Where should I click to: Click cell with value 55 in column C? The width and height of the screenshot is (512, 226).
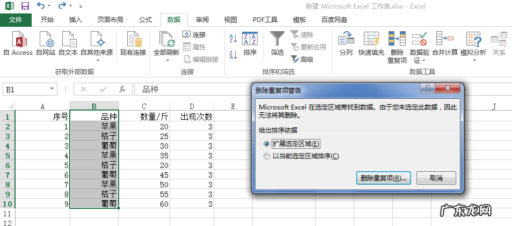point(144,194)
